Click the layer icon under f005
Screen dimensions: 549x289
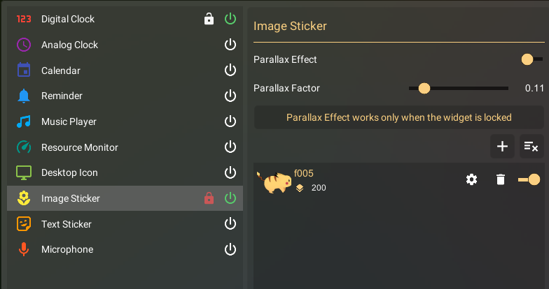coord(300,188)
